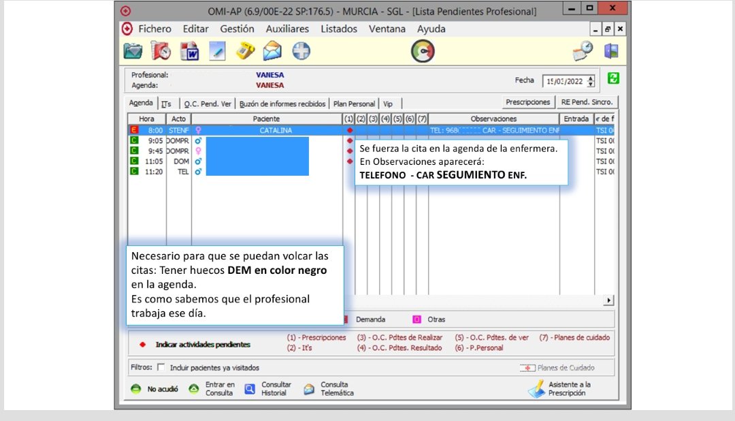Sort by the Hora column header

pyautogui.click(x=147, y=119)
